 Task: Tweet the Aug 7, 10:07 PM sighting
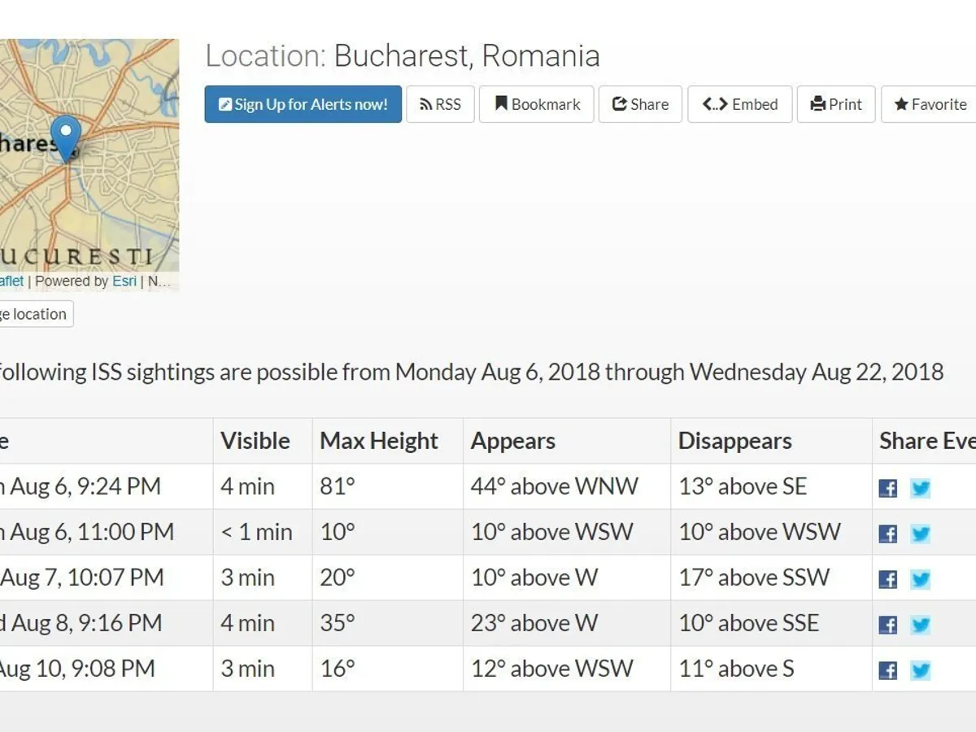pyautogui.click(x=920, y=579)
